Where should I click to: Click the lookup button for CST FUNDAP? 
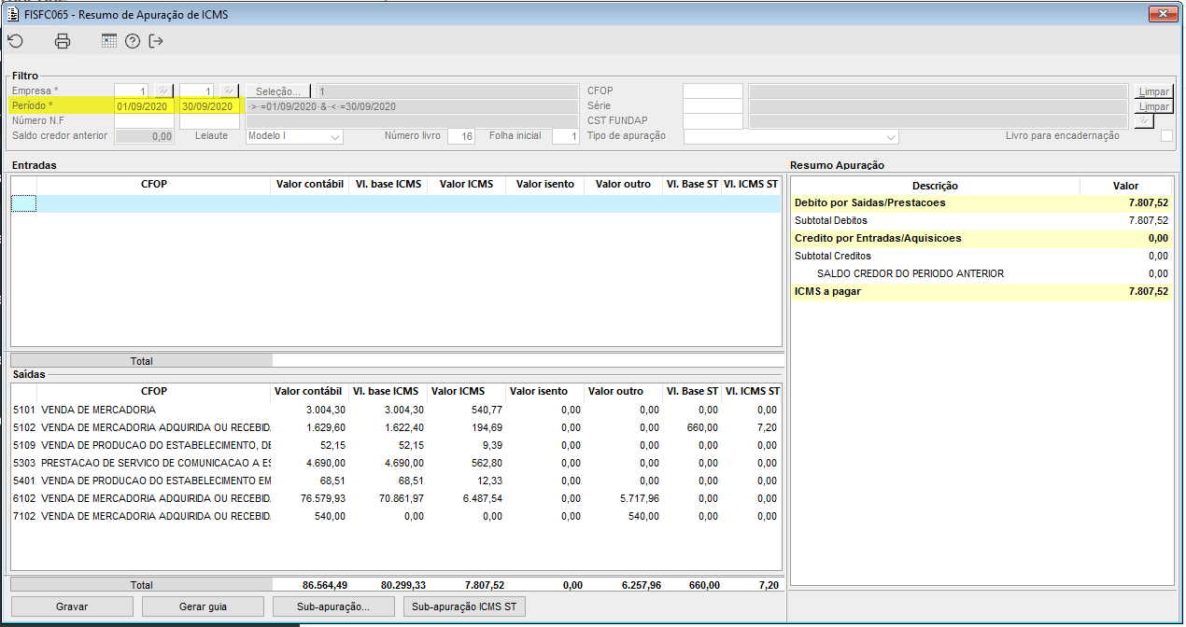click(1144, 121)
